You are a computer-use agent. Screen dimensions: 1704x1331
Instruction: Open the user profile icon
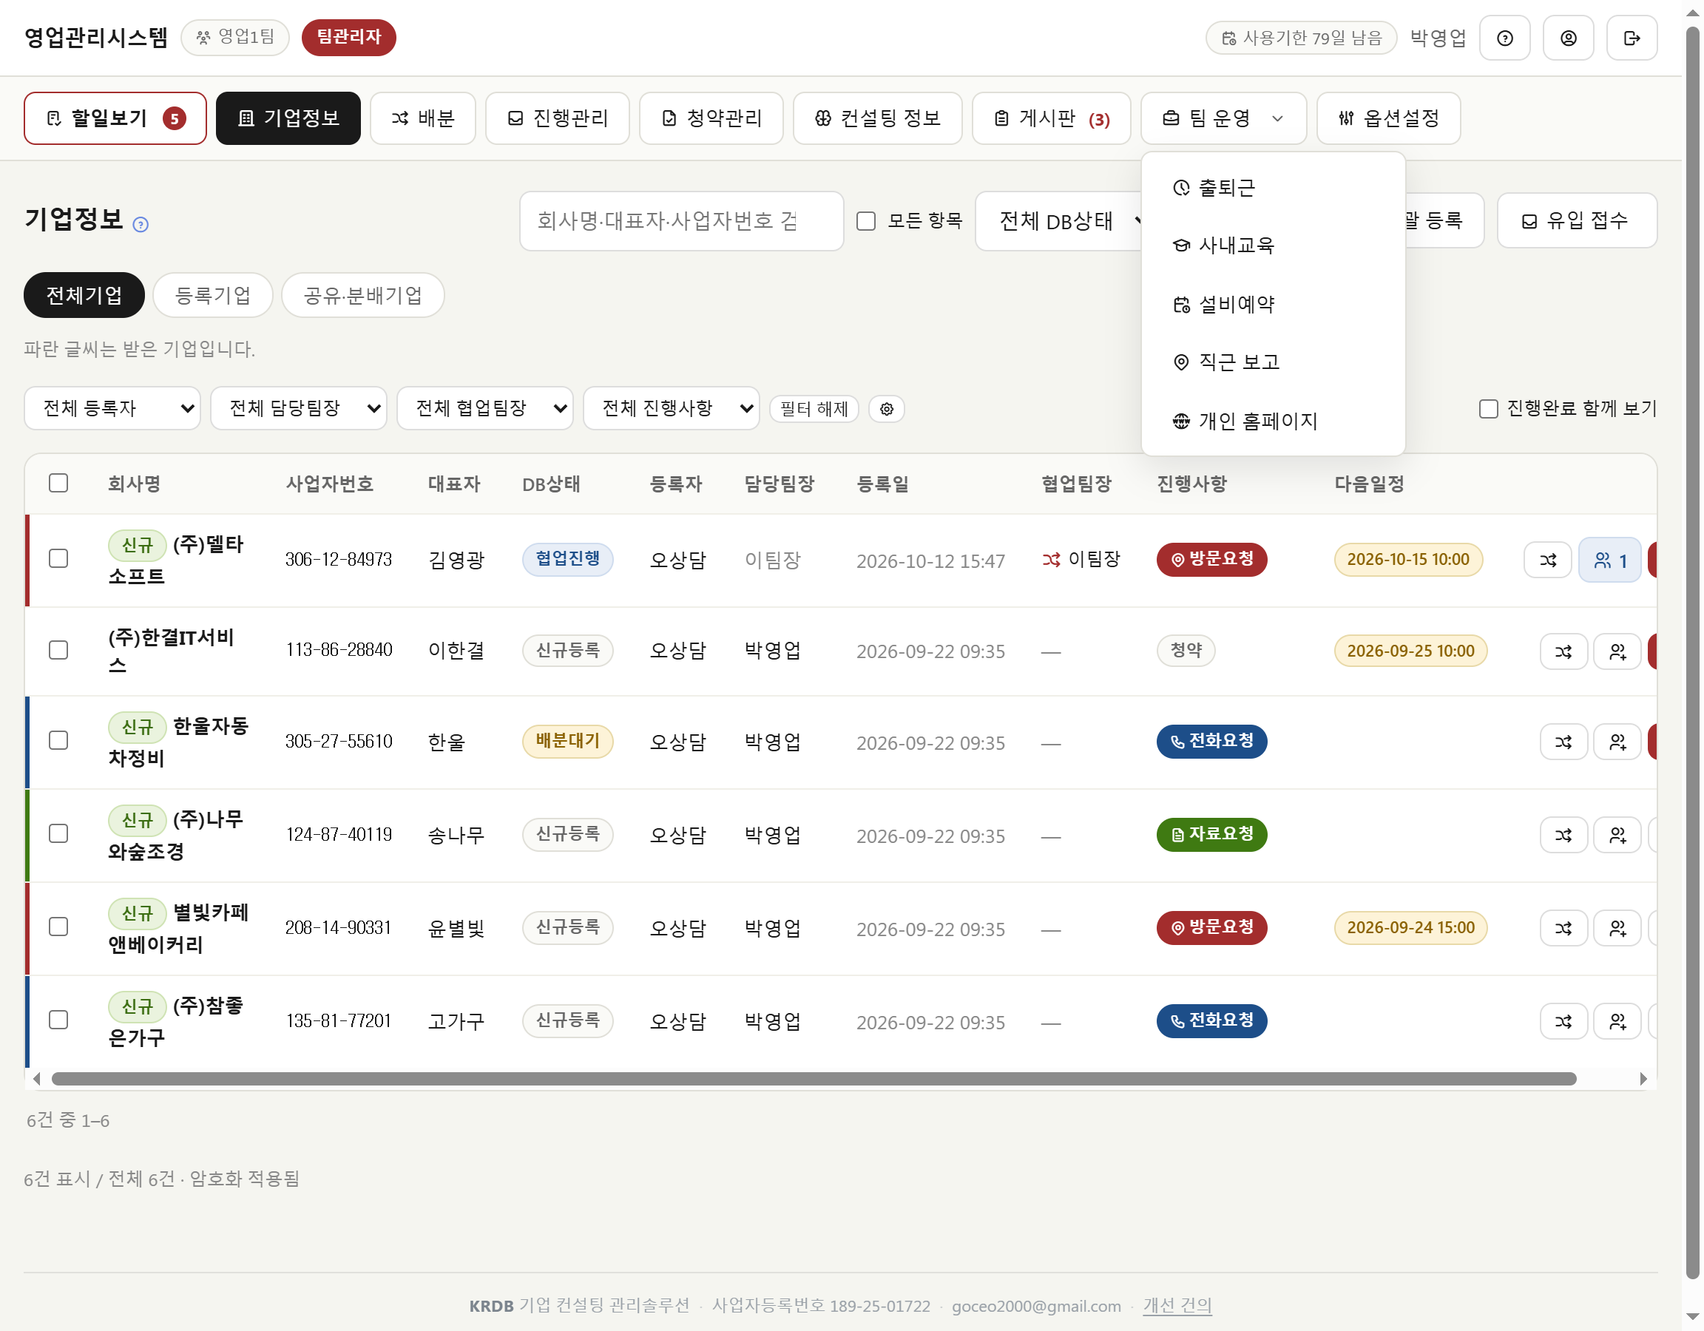click(x=1567, y=38)
